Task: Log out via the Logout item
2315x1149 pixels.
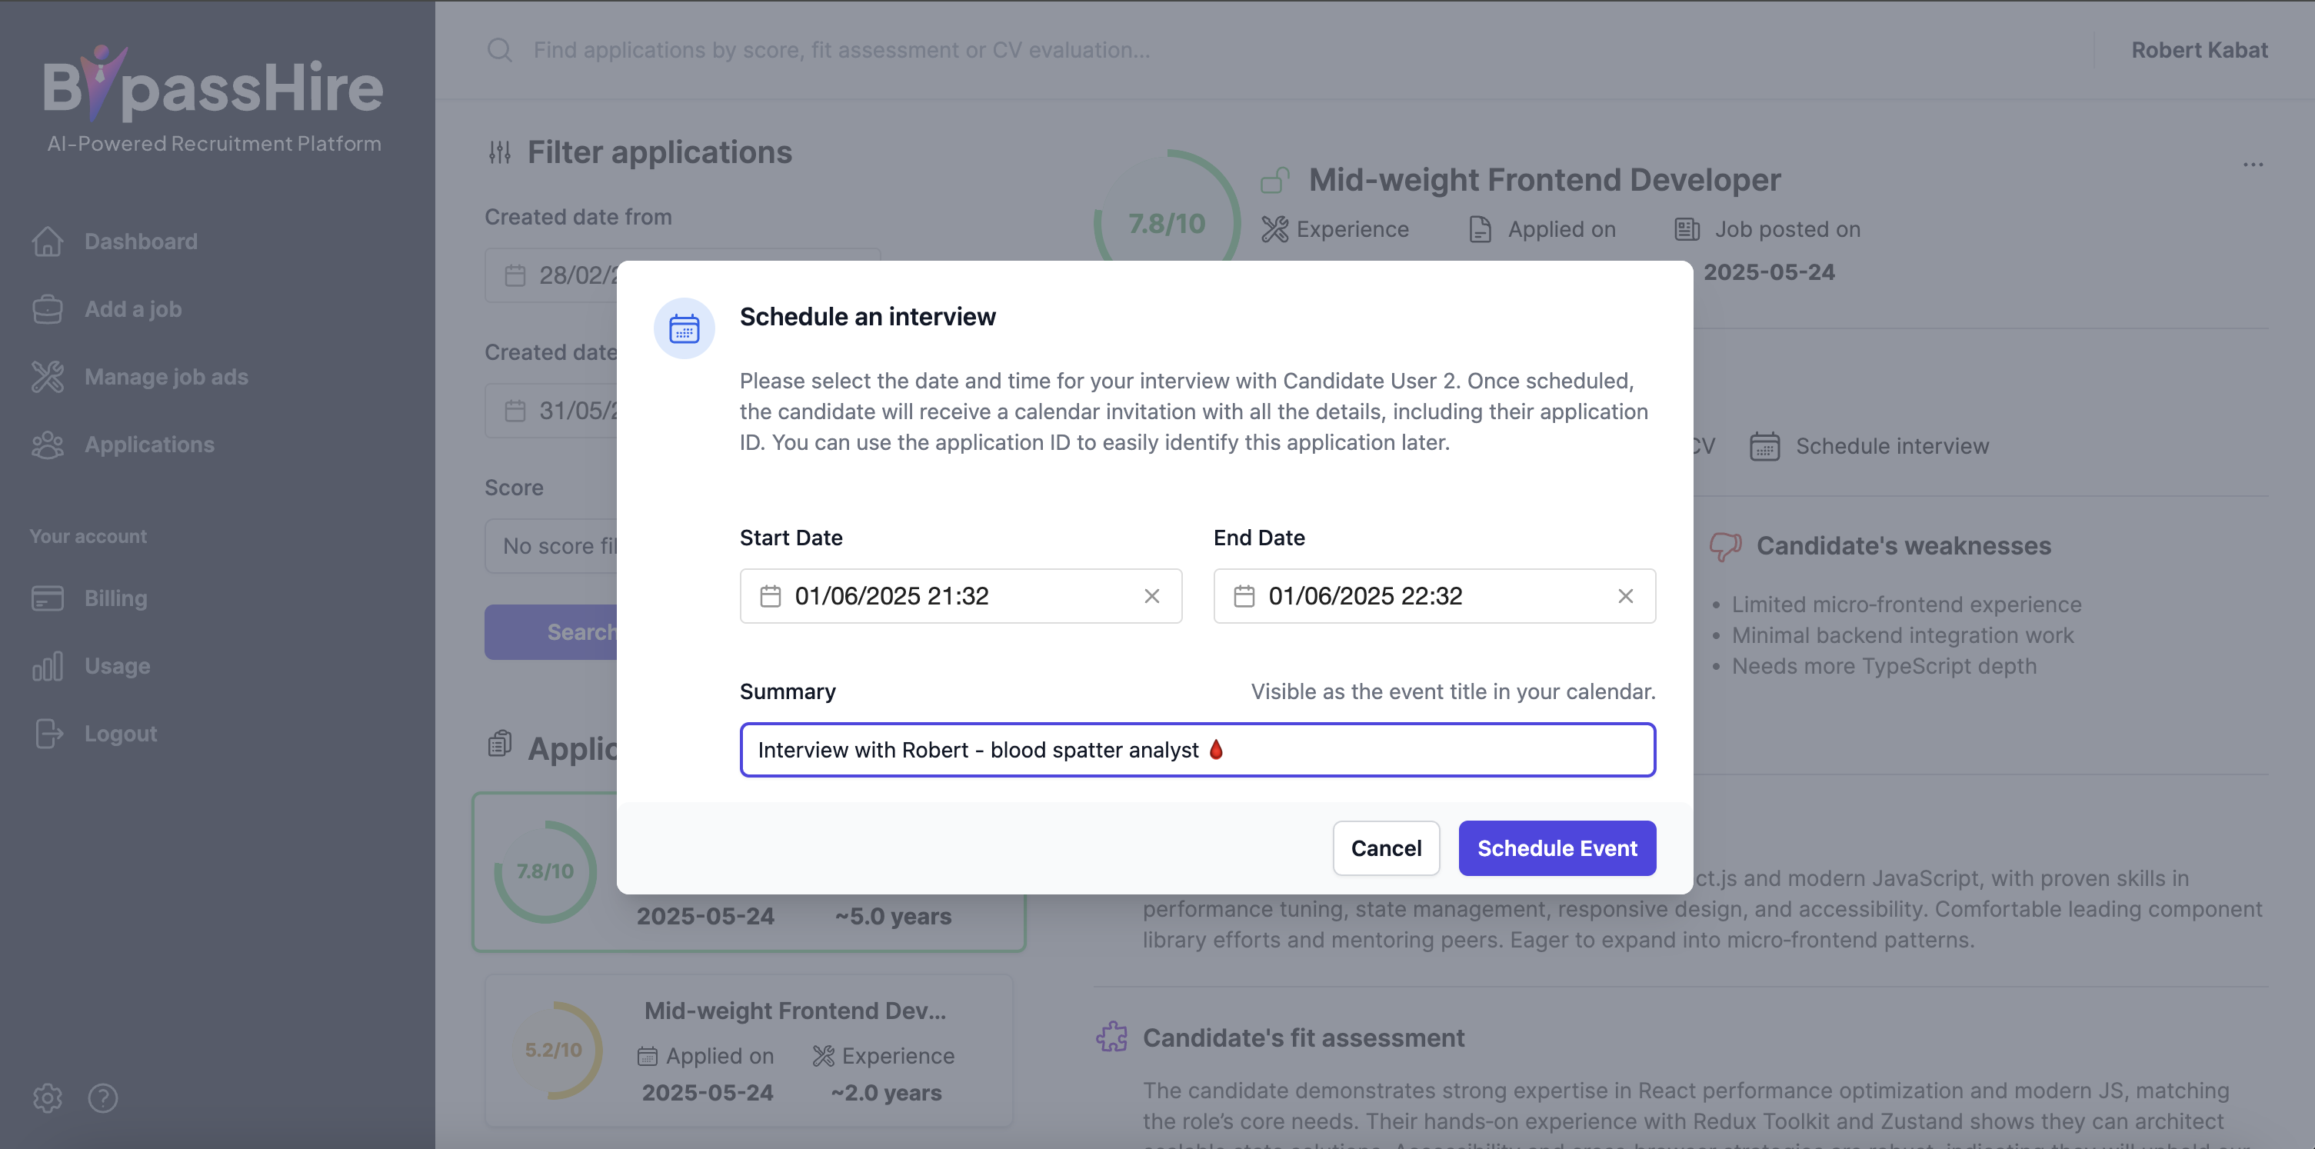Action: click(121, 734)
